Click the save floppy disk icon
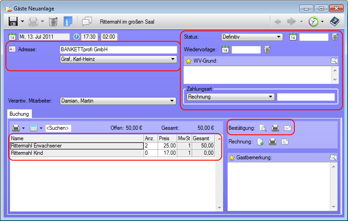 pyautogui.click(x=13, y=21)
